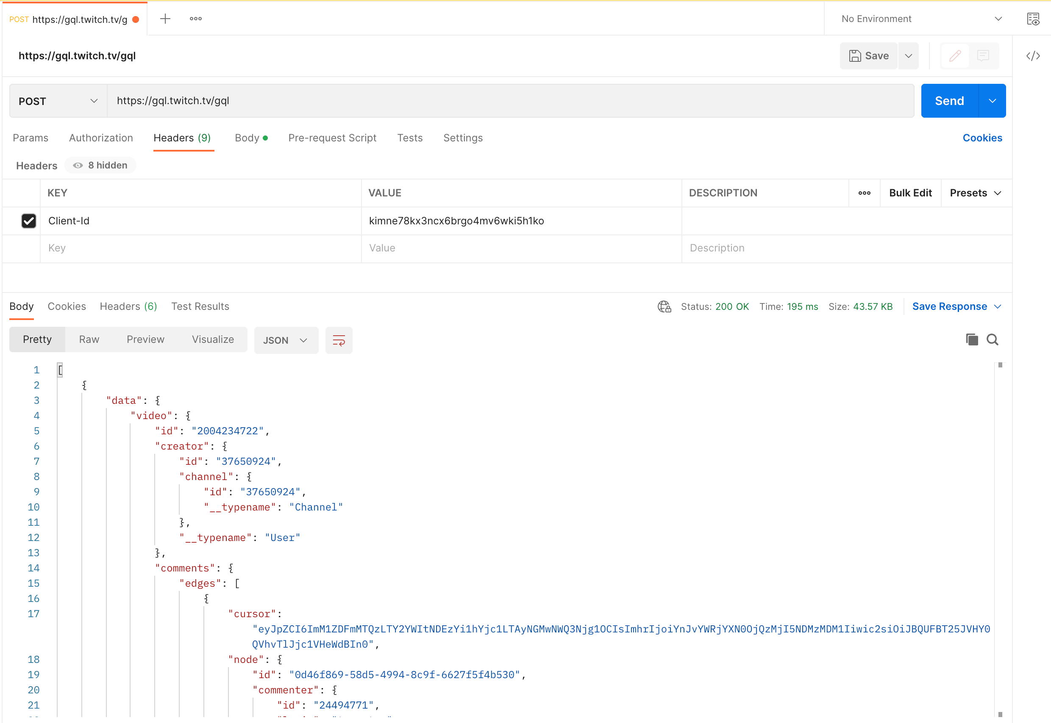Click the Environment quick look icon
Viewport: 1051px width, 723px height.
pos(1034,19)
